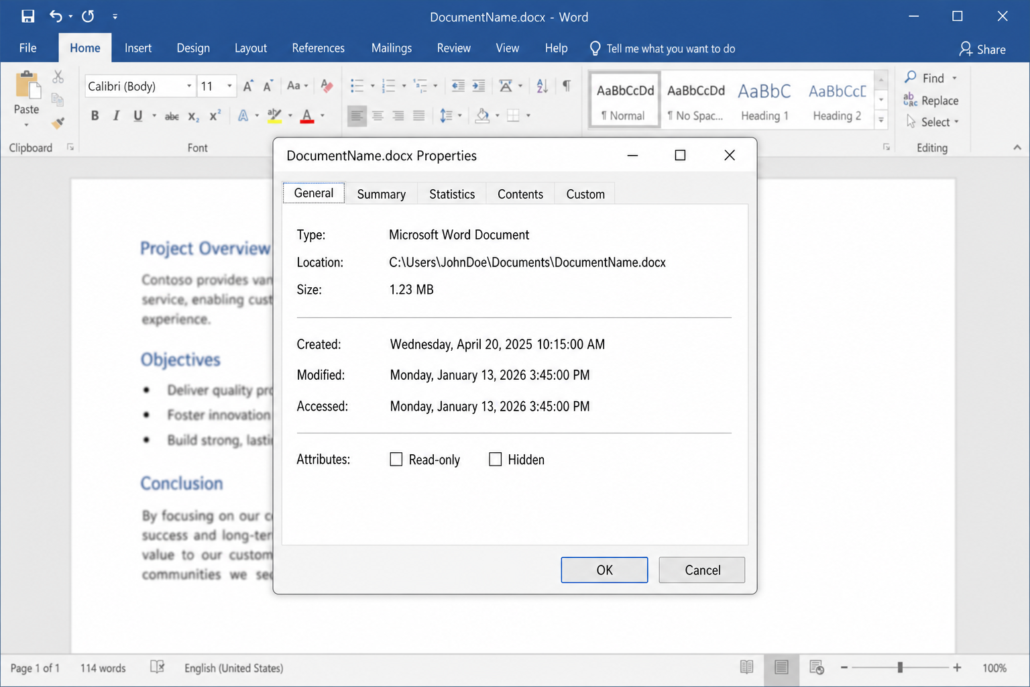Open the Contents tab in Properties dialog

pos(520,194)
